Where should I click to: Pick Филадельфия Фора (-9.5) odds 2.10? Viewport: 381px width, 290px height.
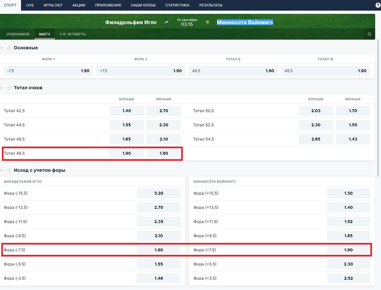pyautogui.click(x=159, y=236)
